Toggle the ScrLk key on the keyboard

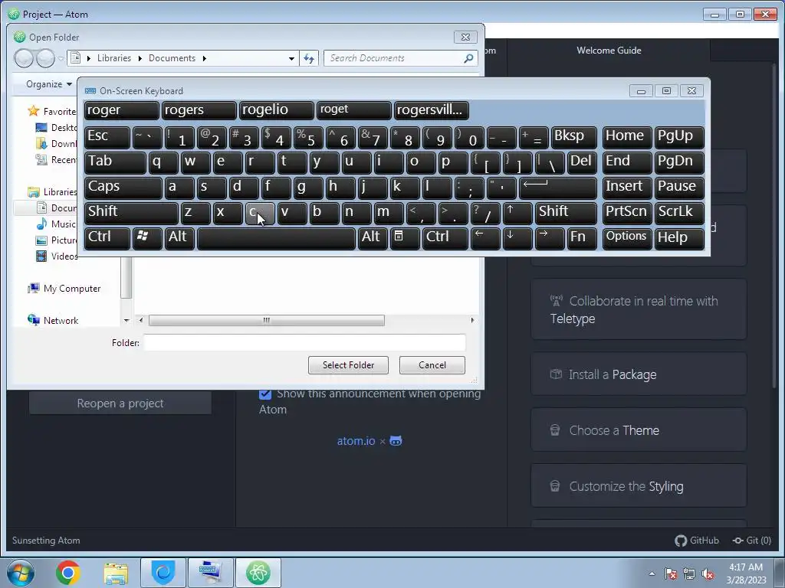[679, 213]
